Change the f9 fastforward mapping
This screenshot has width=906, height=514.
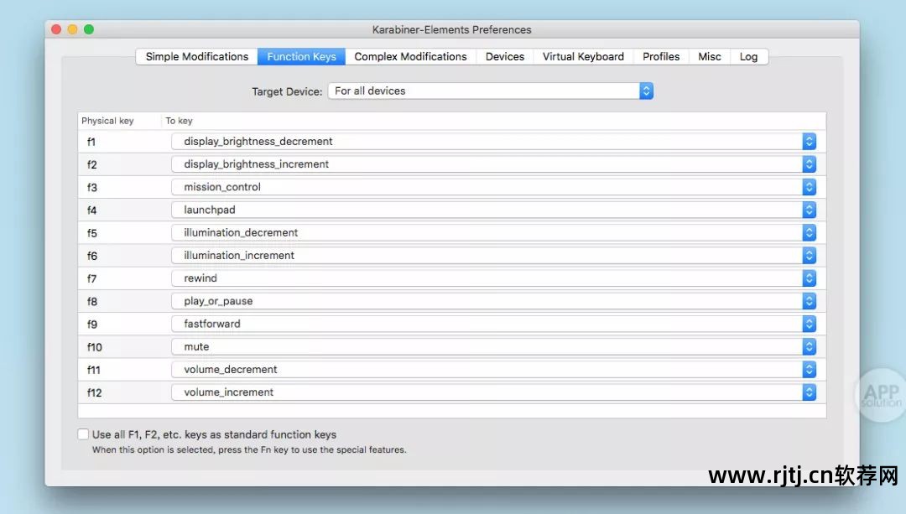pyautogui.click(x=493, y=324)
